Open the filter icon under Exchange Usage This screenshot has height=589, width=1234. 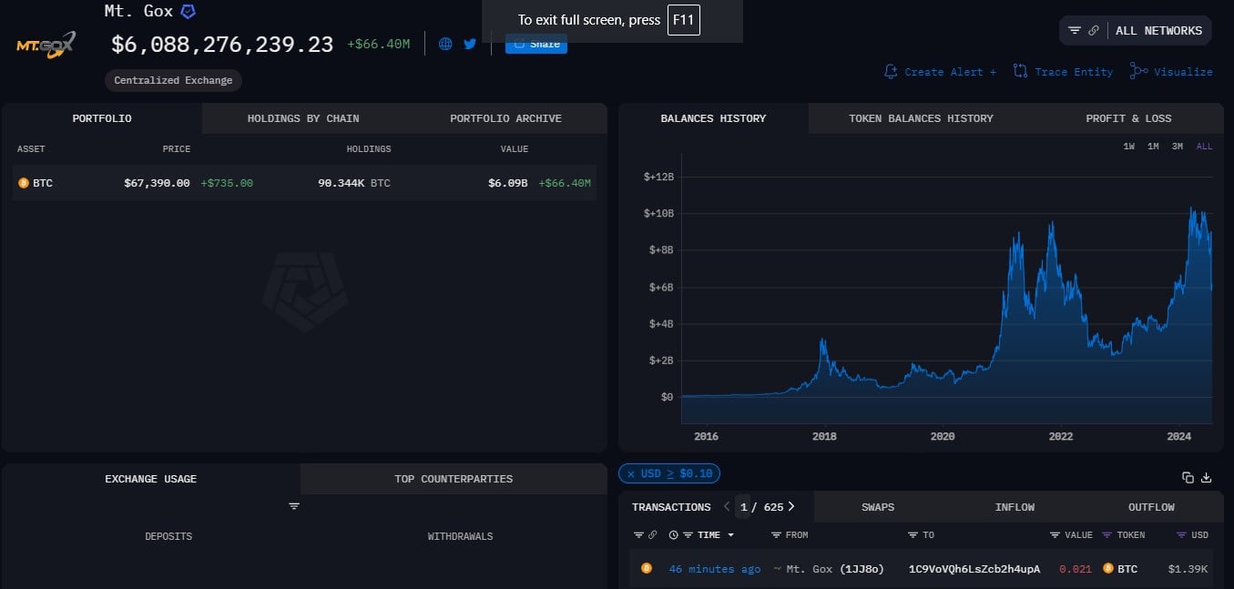click(x=294, y=506)
